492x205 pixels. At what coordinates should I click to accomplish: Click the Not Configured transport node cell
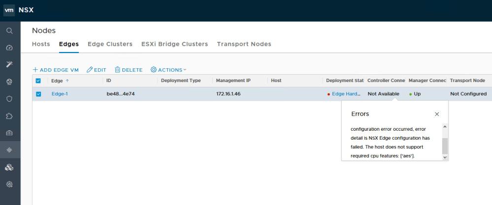[x=468, y=94]
